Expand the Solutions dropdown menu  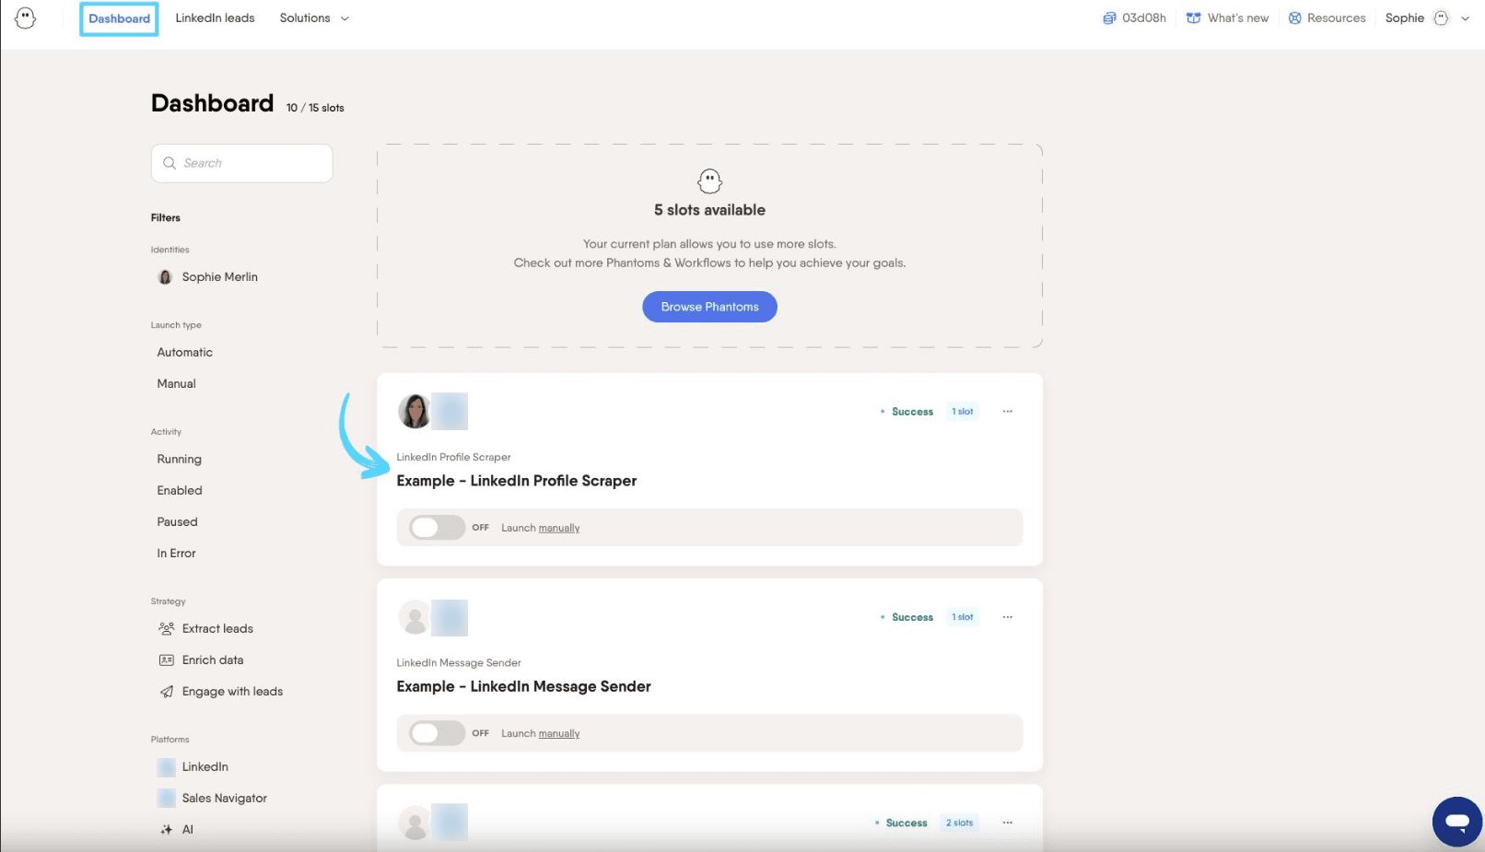coord(314,18)
